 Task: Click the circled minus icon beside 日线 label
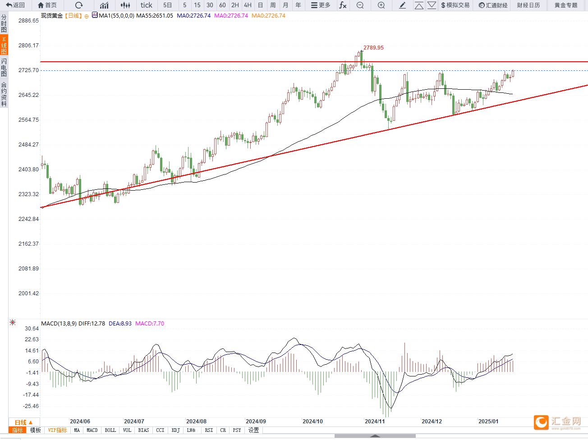pyautogui.click(x=87, y=16)
